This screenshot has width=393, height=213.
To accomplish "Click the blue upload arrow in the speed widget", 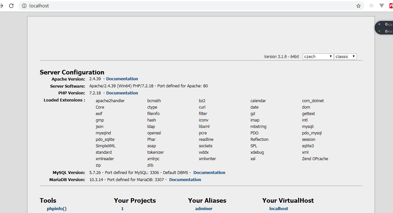I will point(379,24).
